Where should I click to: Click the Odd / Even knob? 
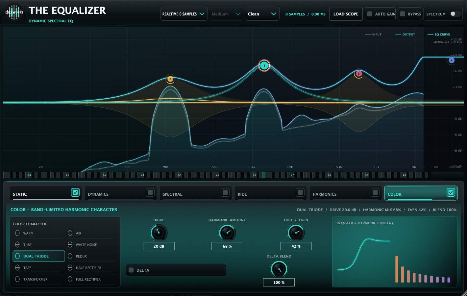point(296,233)
